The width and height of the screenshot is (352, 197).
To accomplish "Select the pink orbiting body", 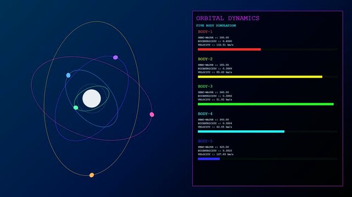I will (x=152, y=114).
